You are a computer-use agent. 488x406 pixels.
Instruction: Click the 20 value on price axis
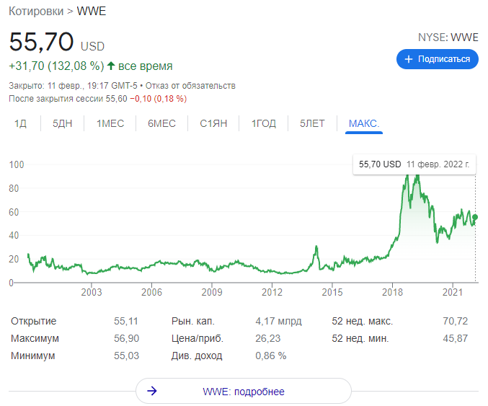[14, 259]
